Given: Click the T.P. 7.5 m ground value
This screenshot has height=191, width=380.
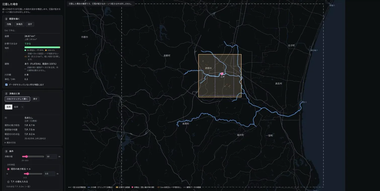Looking at the screenshot, I should [30, 130].
